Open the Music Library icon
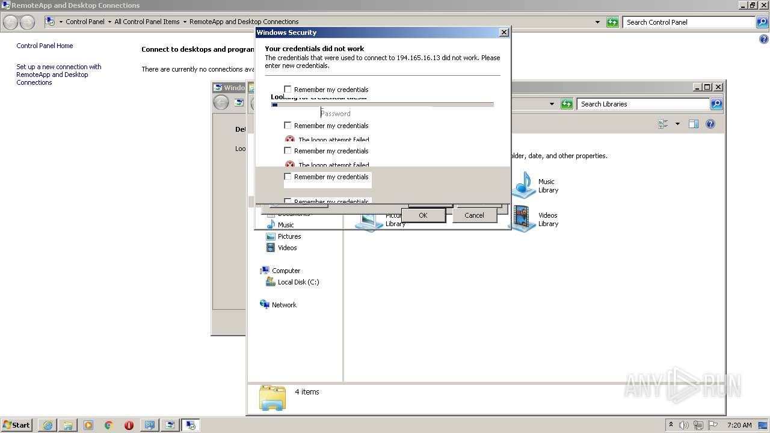The height and width of the screenshot is (433, 770). point(523,185)
